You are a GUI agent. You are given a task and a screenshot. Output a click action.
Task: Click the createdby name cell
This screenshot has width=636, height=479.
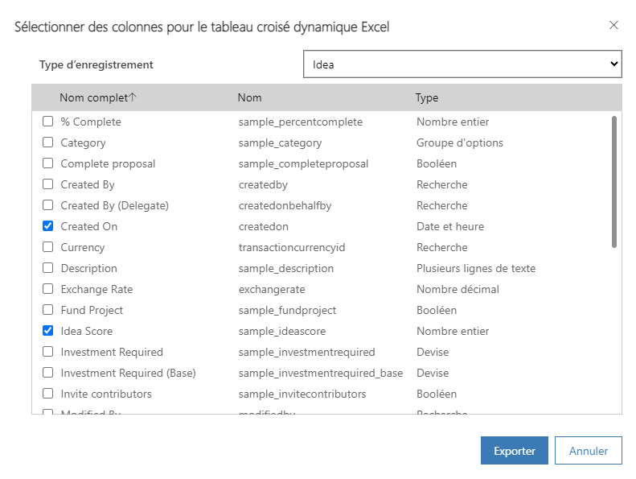pyautogui.click(x=263, y=185)
